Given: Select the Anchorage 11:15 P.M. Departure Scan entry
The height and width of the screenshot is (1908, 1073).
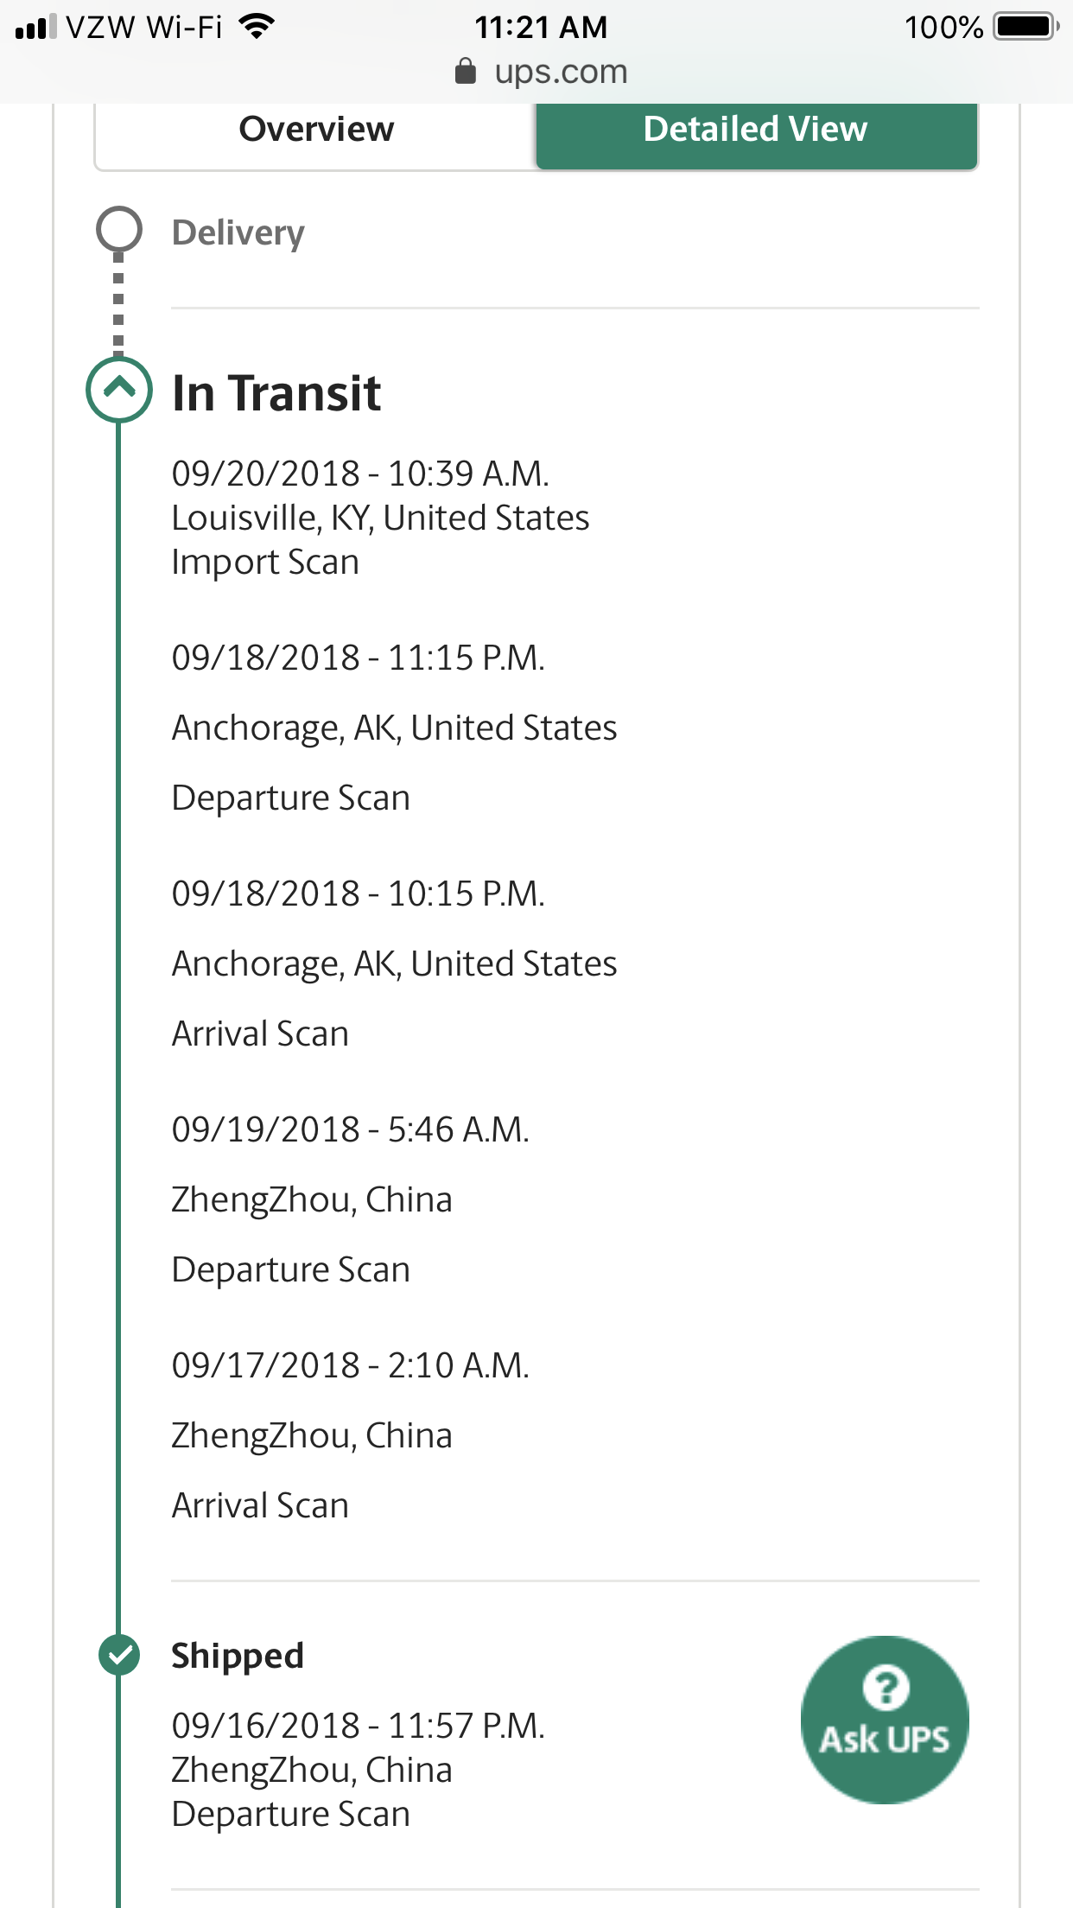Looking at the screenshot, I should click(x=394, y=728).
